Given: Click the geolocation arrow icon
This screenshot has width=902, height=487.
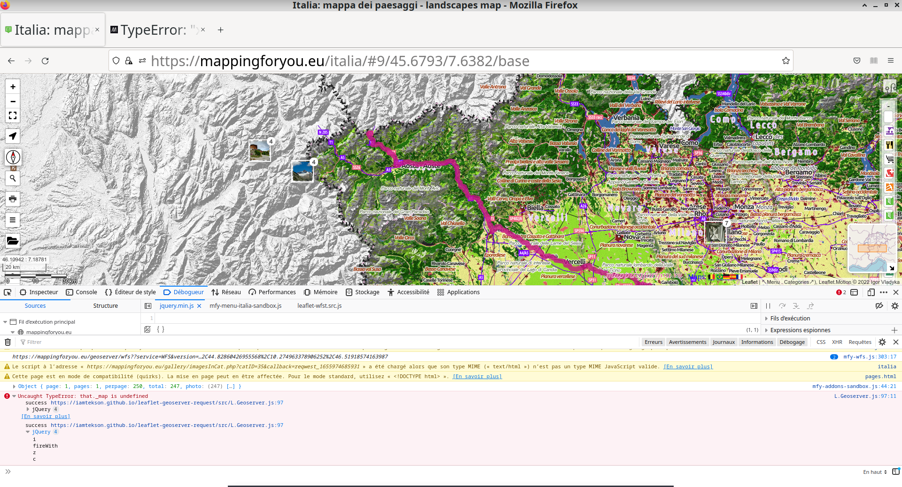Looking at the screenshot, I should (13, 136).
